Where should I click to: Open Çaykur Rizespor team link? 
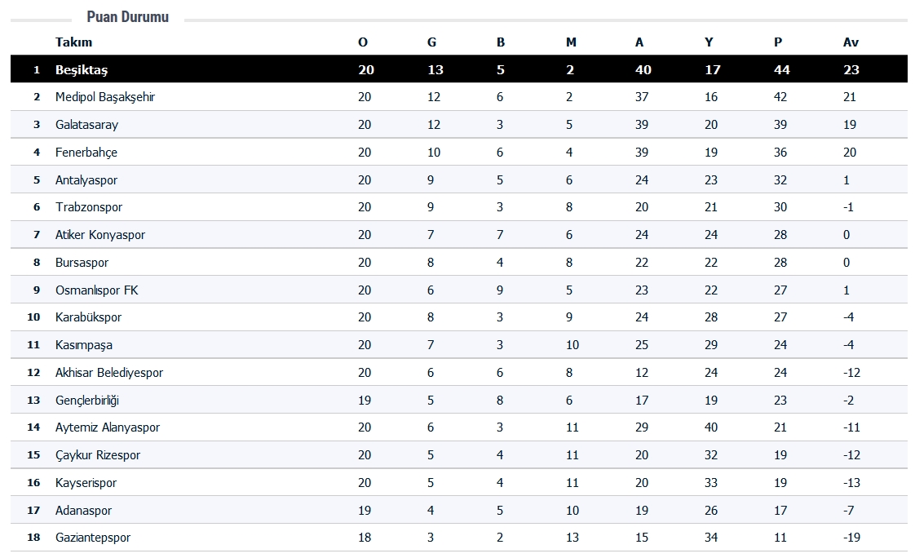[x=98, y=455]
